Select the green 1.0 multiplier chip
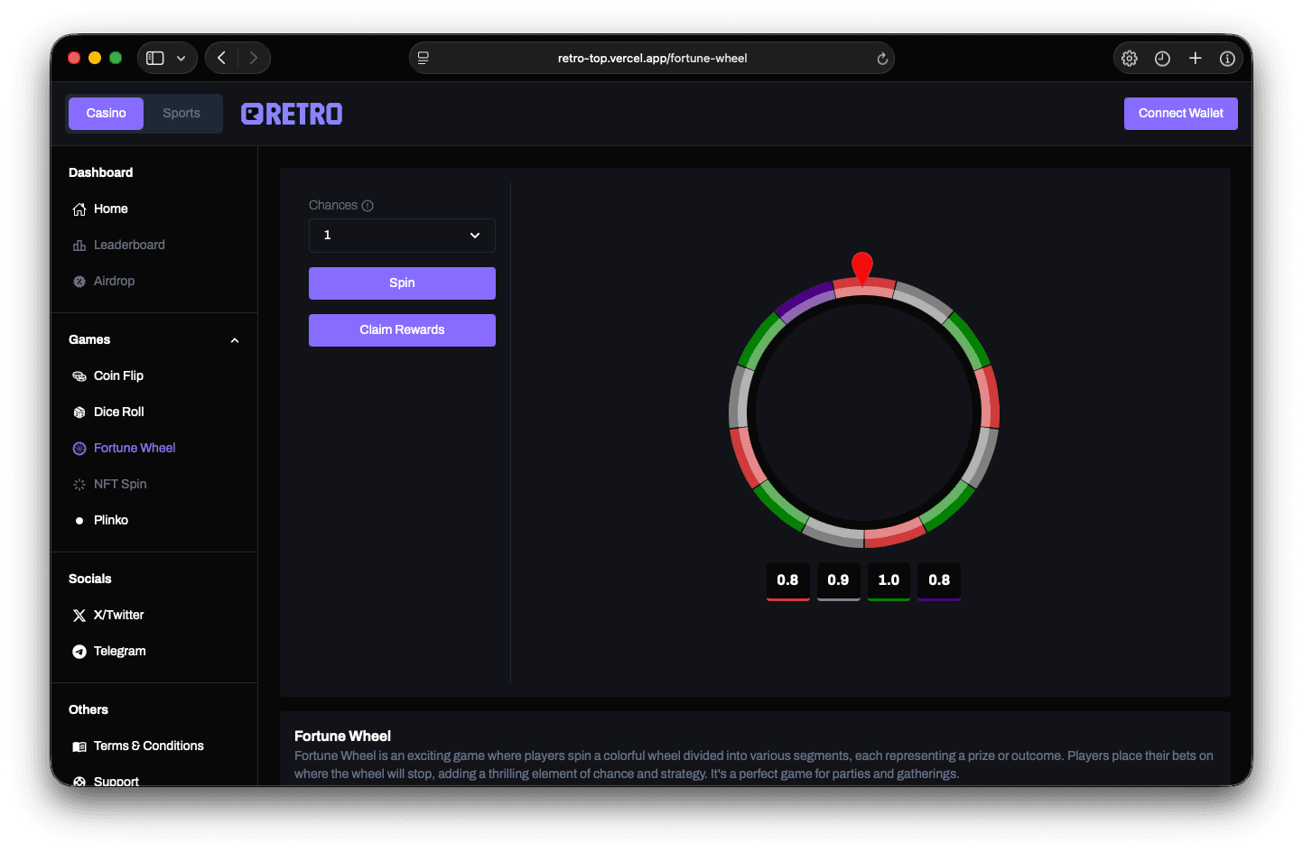 pos(889,580)
